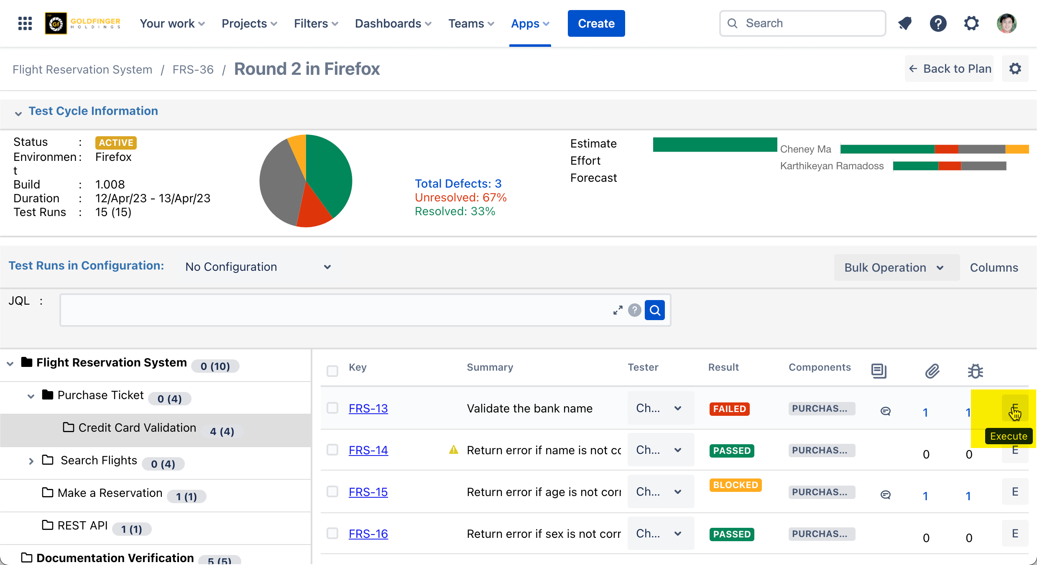This screenshot has width=1037, height=565.
Task: Click the attachments paperclip column icon
Action: tap(932, 371)
